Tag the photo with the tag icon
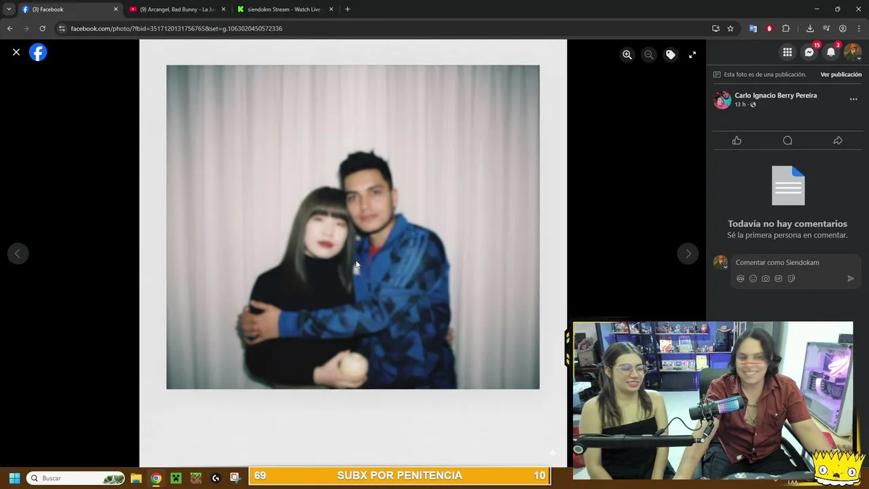Viewport: 869px width, 489px height. pos(671,54)
